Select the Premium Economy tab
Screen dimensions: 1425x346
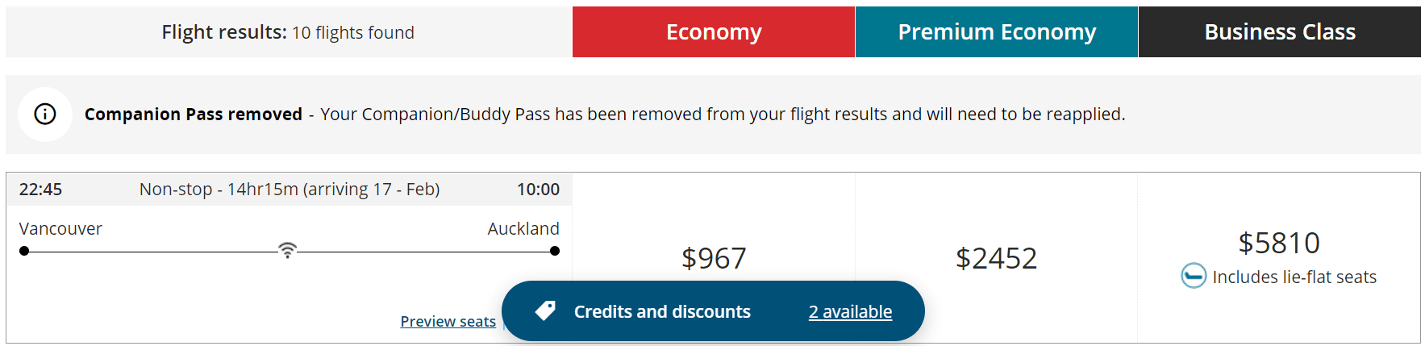(x=996, y=32)
